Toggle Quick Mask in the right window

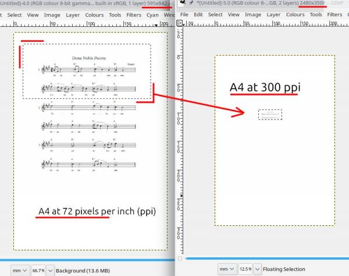180,259
